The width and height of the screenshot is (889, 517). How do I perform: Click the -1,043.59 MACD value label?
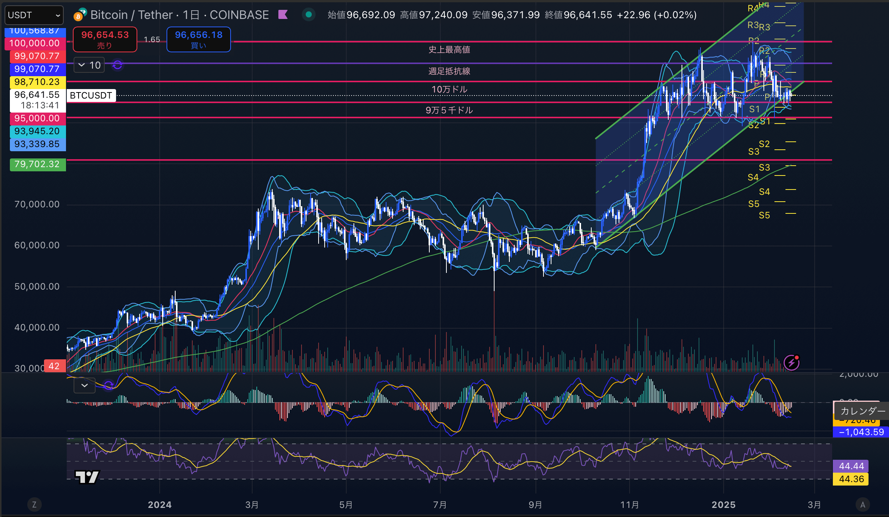[861, 432]
